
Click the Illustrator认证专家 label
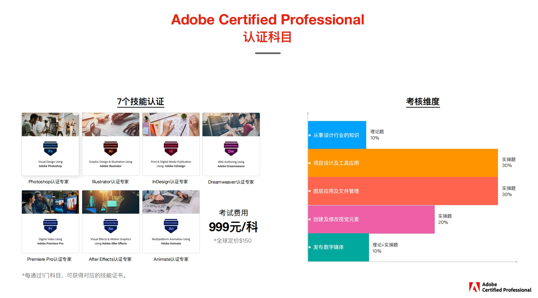110,181
